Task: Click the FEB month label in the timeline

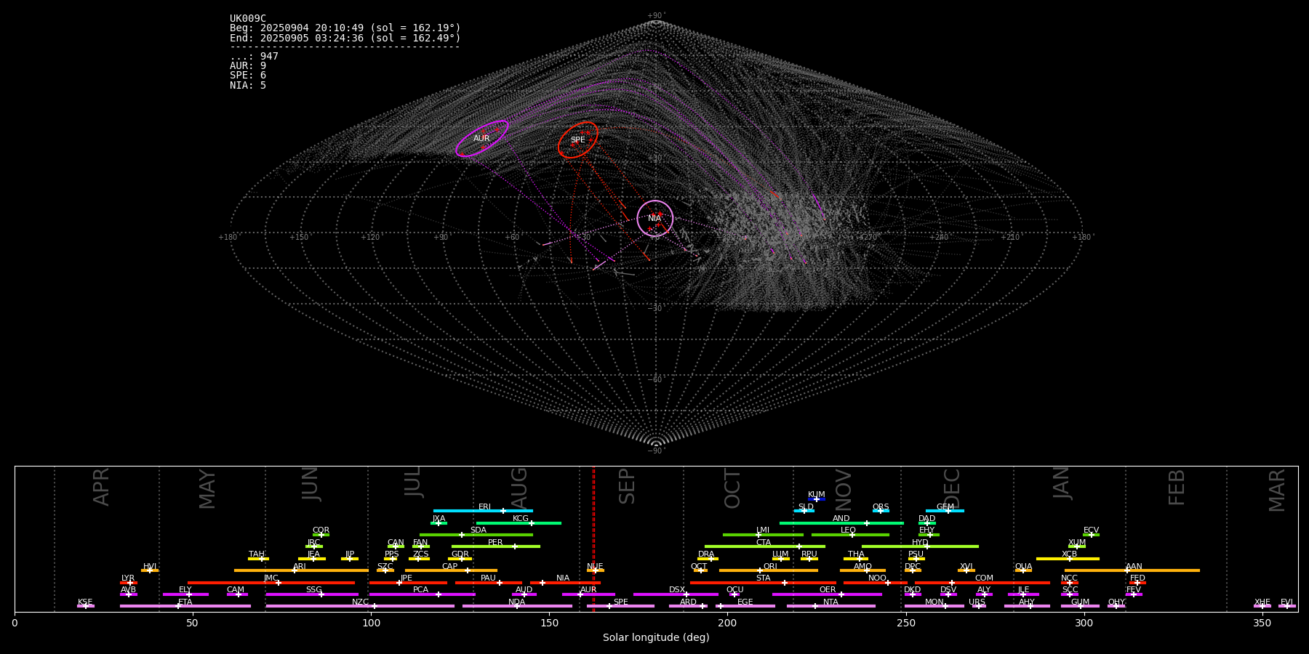Action: pos(1177,487)
